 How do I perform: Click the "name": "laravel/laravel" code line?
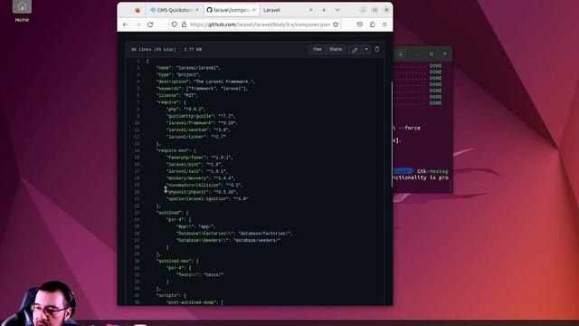(x=188, y=68)
